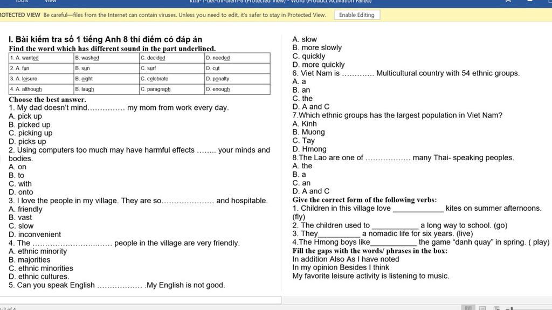Click 'Fill the gaps with the words' heading
The height and width of the screenshot is (310, 552).
tap(370, 251)
